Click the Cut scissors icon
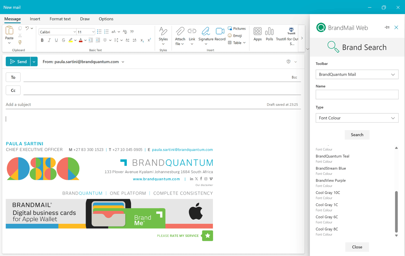 (x=20, y=35)
